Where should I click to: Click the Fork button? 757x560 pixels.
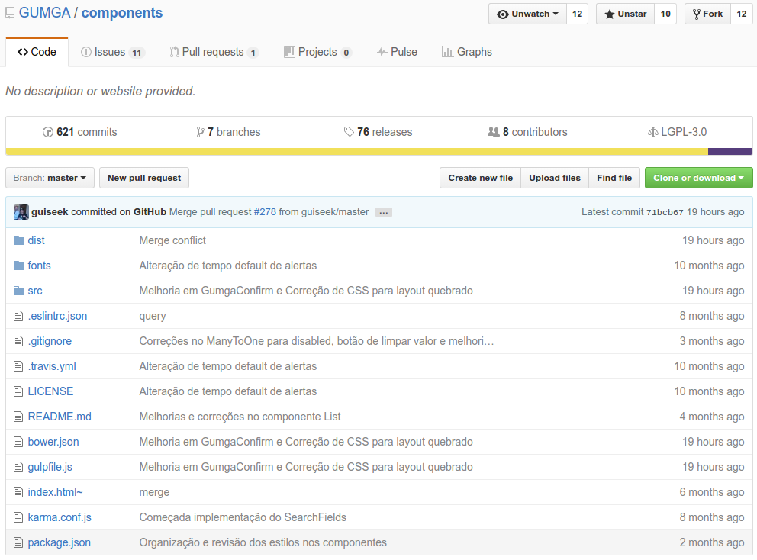tap(707, 14)
